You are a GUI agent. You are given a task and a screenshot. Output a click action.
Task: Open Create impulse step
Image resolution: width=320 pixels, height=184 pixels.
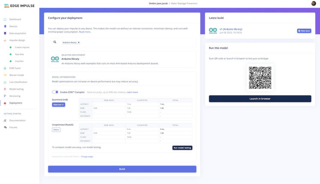22,47
